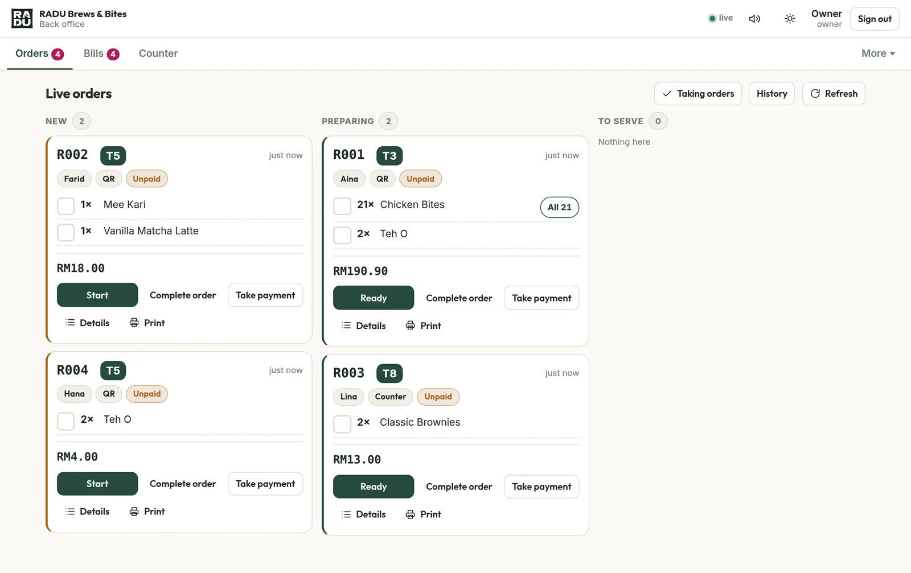Tick the Chicken Bites checkbox
The height and width of the screenshot is (573, 911).
[342, 206]
